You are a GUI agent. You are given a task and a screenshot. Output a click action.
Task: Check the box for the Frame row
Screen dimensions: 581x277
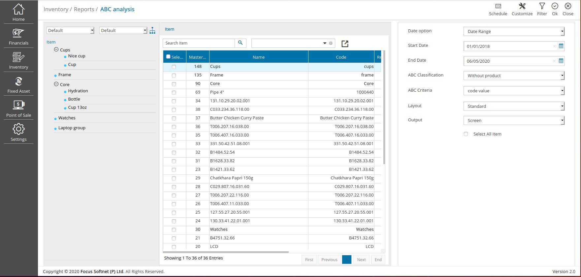point(174,76)
